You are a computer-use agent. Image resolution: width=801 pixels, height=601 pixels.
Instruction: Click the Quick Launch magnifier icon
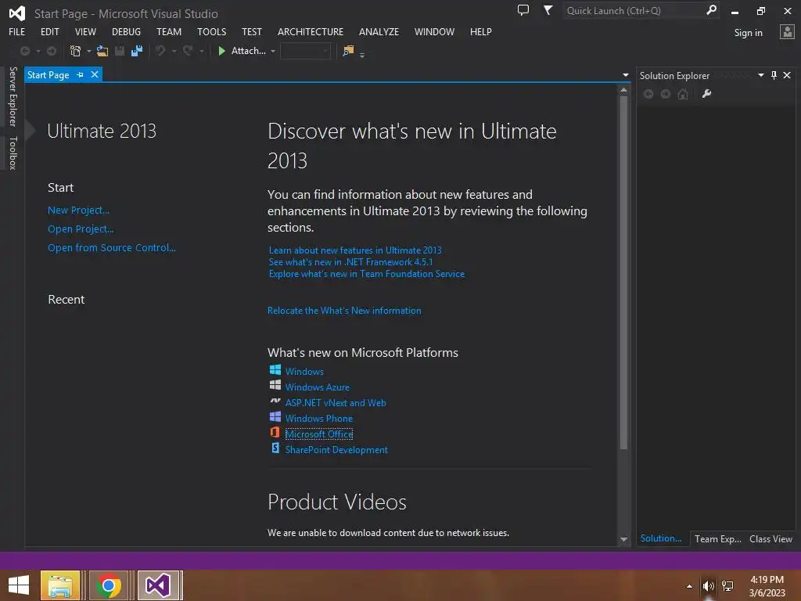click(x=711, y=10)
